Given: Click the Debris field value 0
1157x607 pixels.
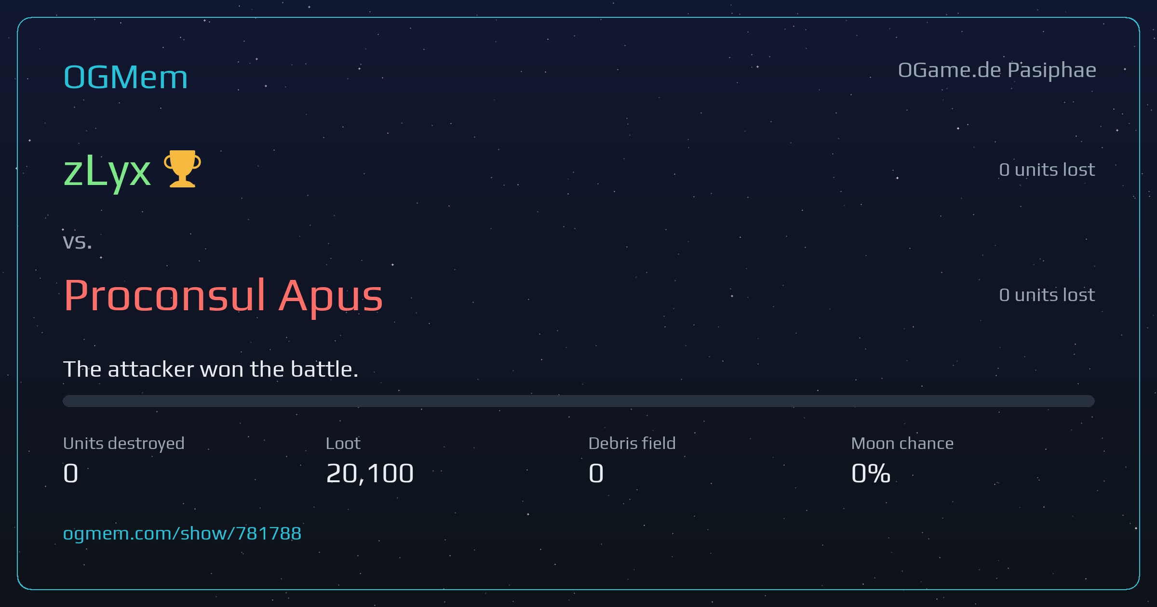Looking at the screenshot, I should click(596, 473).
